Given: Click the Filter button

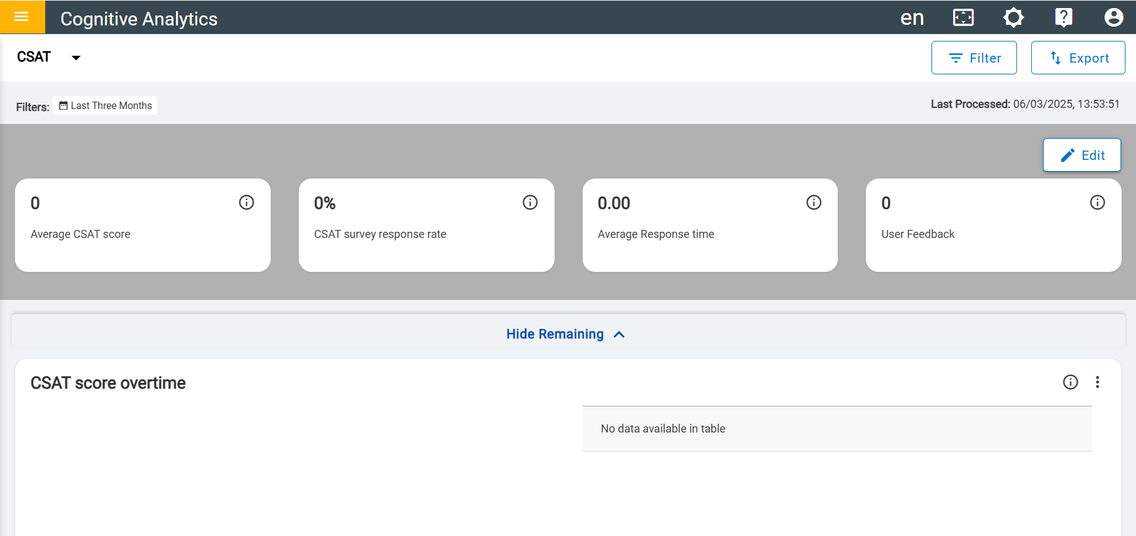Looking at the screenshot, I should [x=974, y=58].
